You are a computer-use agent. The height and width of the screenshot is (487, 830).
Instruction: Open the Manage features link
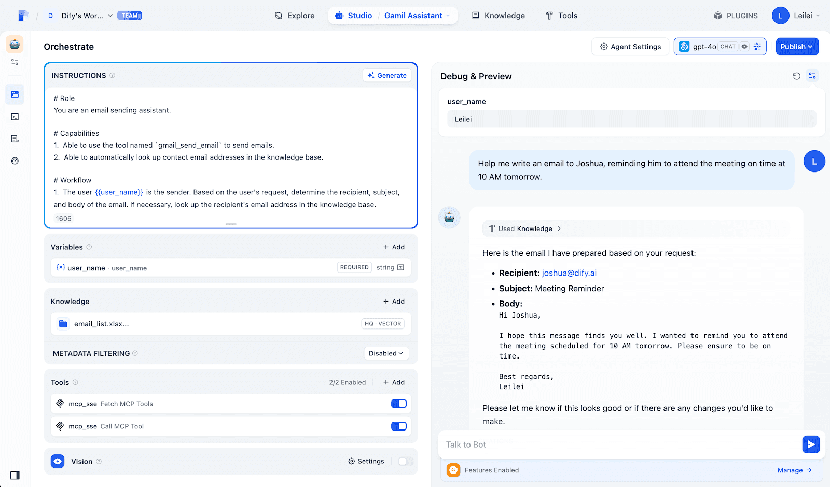[x=794, y=470]
